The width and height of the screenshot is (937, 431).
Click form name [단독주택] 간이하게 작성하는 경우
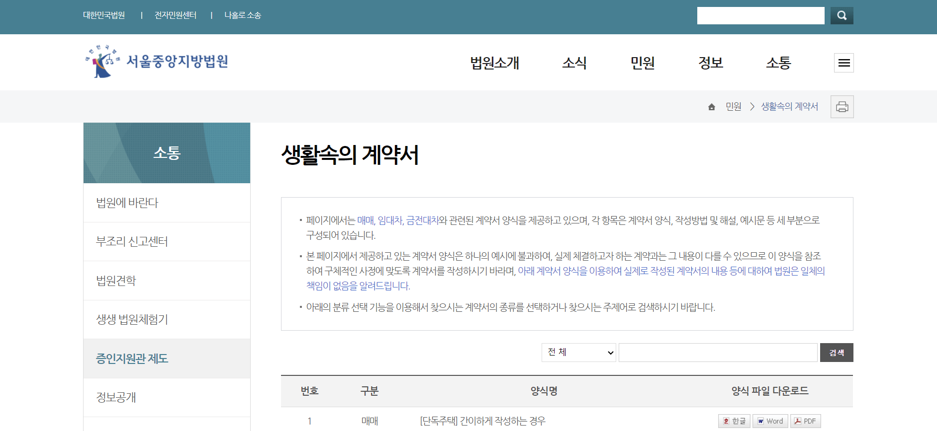click(x=482, y=421)
